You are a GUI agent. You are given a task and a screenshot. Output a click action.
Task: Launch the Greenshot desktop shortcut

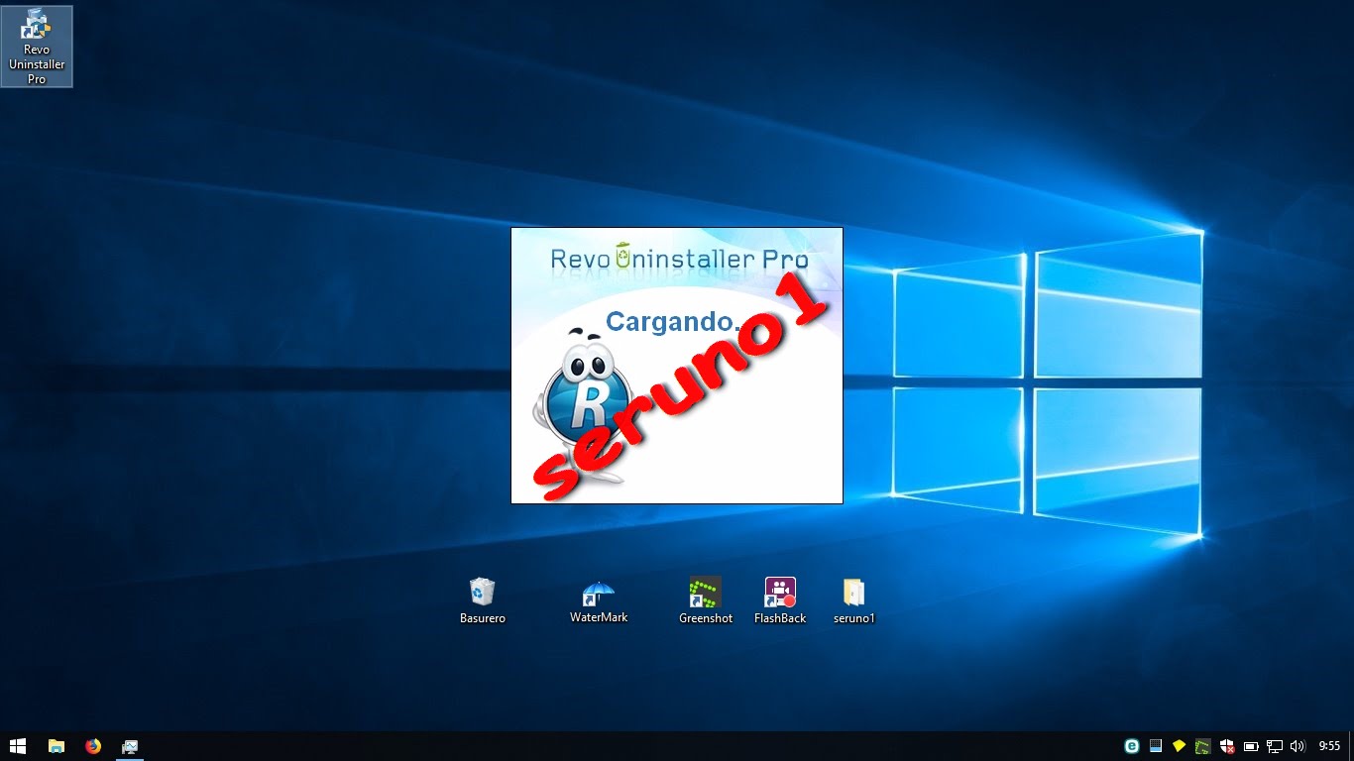pos(706,600)
